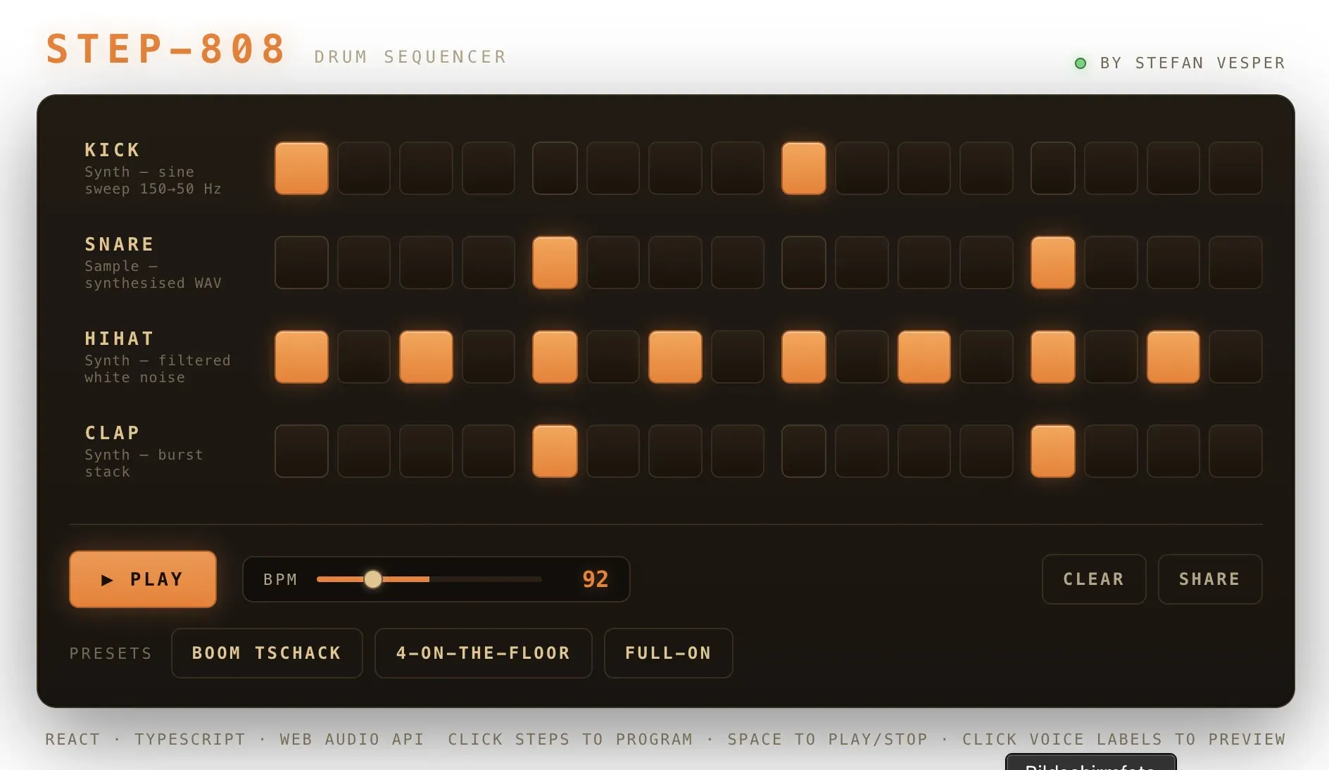Enable Hihat step 4
The image size is (1329, 770).
pyautogui.click(x=489, y=357)
